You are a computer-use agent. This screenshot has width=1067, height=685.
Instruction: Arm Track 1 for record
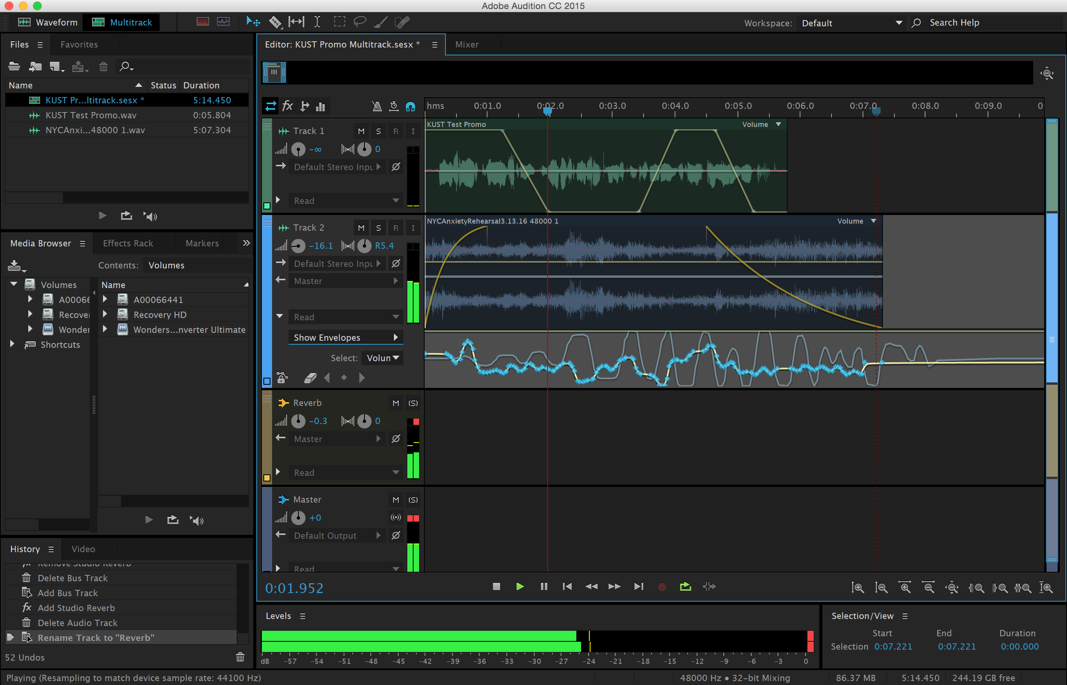(395, 131)
